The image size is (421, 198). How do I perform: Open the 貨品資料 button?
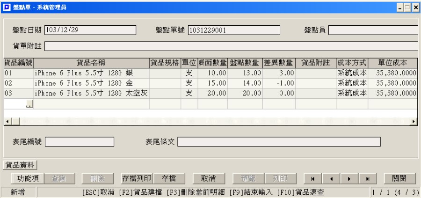point(20,165)
